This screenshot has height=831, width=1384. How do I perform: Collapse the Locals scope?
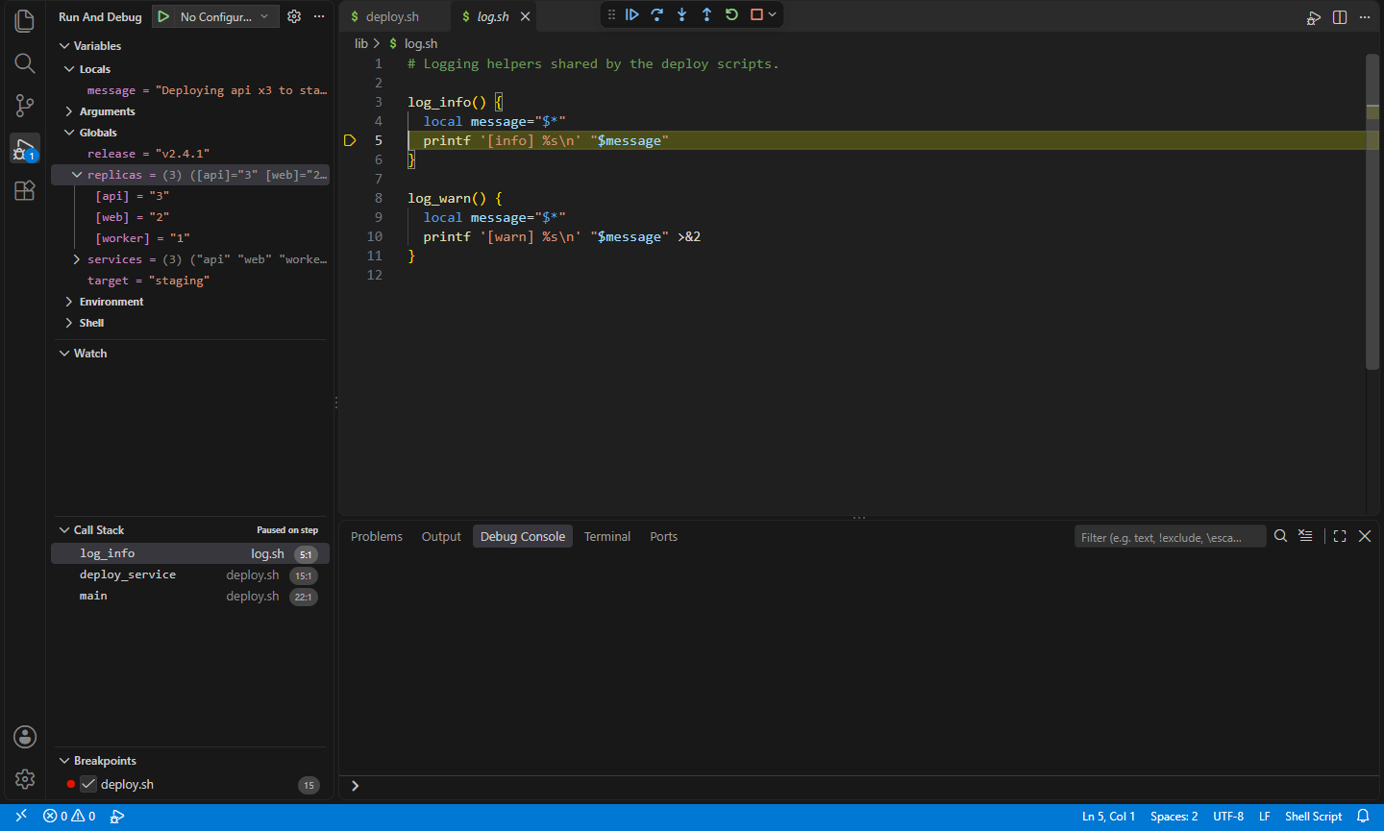69,69
